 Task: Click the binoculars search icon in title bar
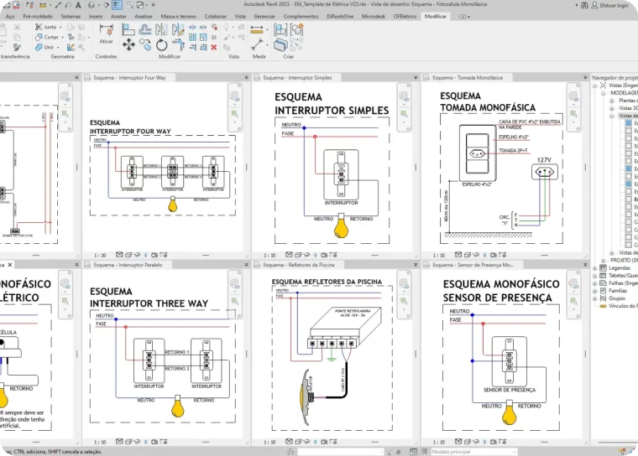point(584,5)
